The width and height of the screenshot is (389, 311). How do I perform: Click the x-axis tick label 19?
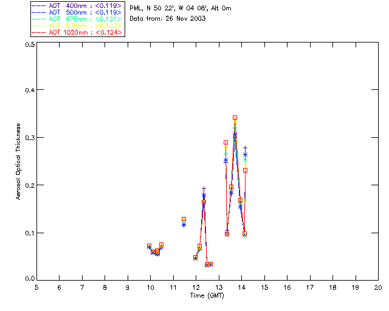pyautogui.click(x=356, y=287)
